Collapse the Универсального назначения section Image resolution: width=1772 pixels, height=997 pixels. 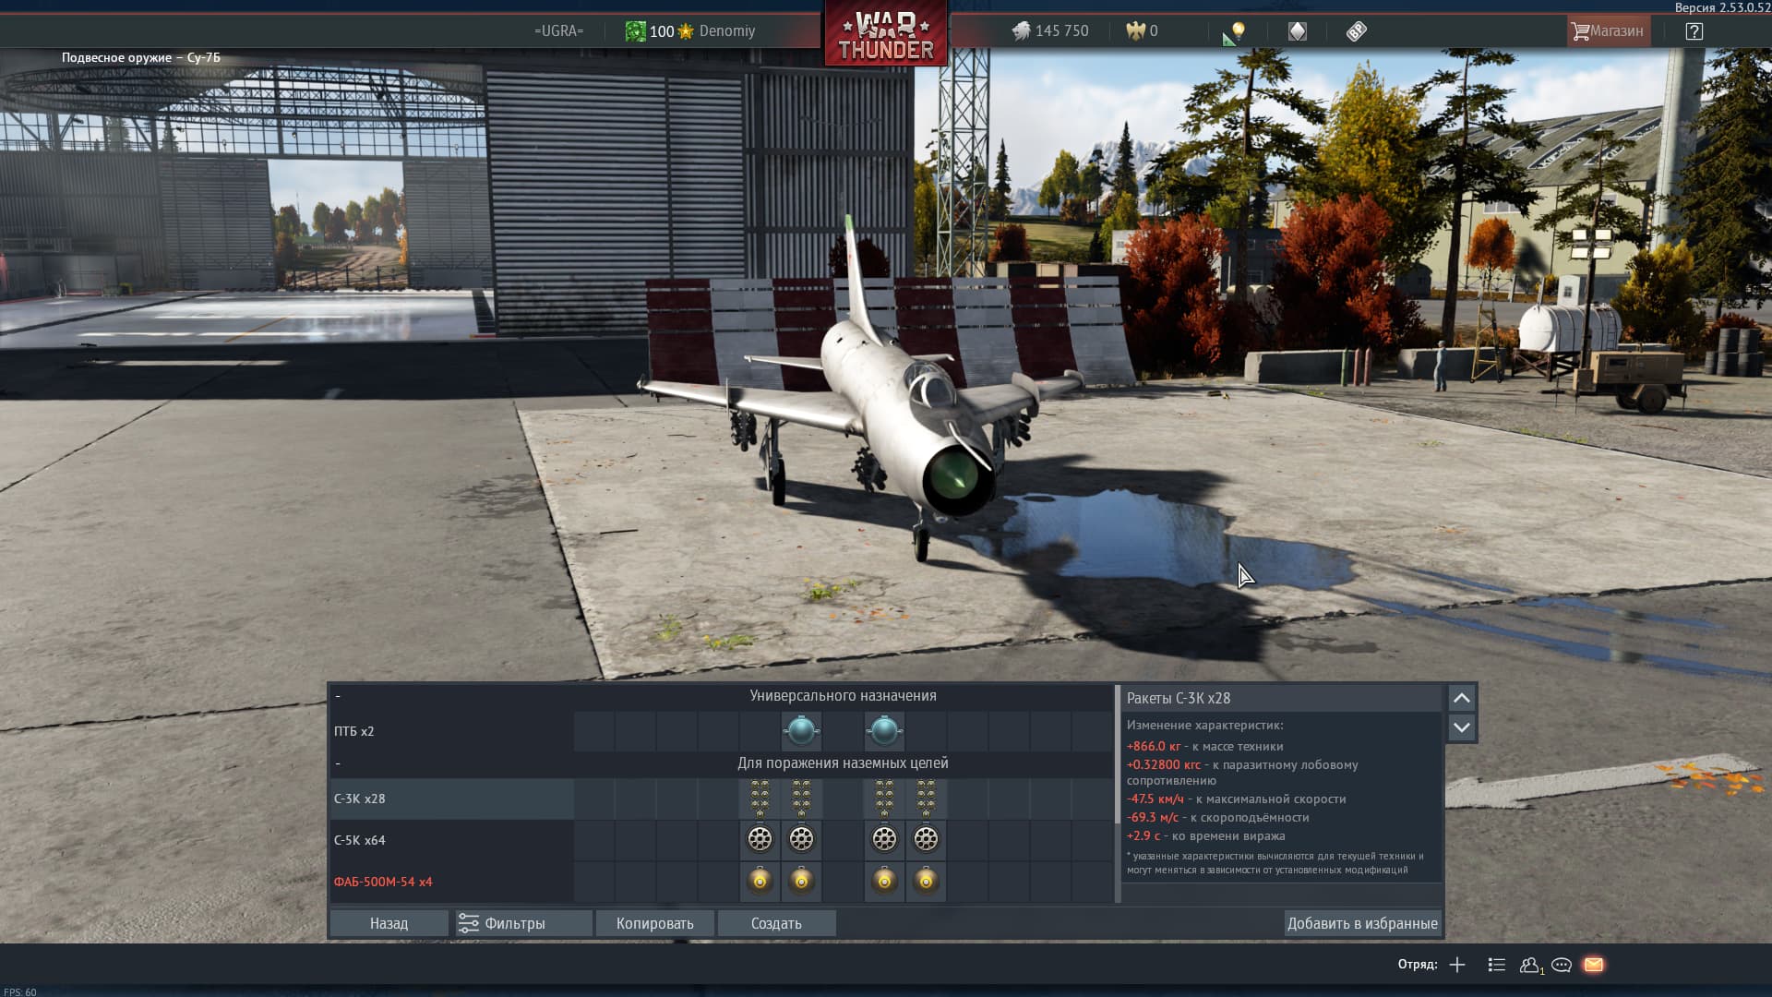(338, 696)
